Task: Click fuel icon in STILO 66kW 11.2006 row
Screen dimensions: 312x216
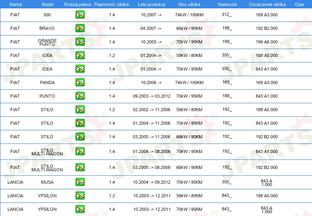Action: 80,136
